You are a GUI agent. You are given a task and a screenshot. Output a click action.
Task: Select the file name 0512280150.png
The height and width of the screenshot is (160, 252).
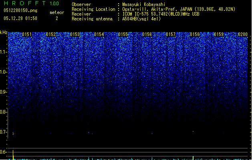tap(20, 10)
